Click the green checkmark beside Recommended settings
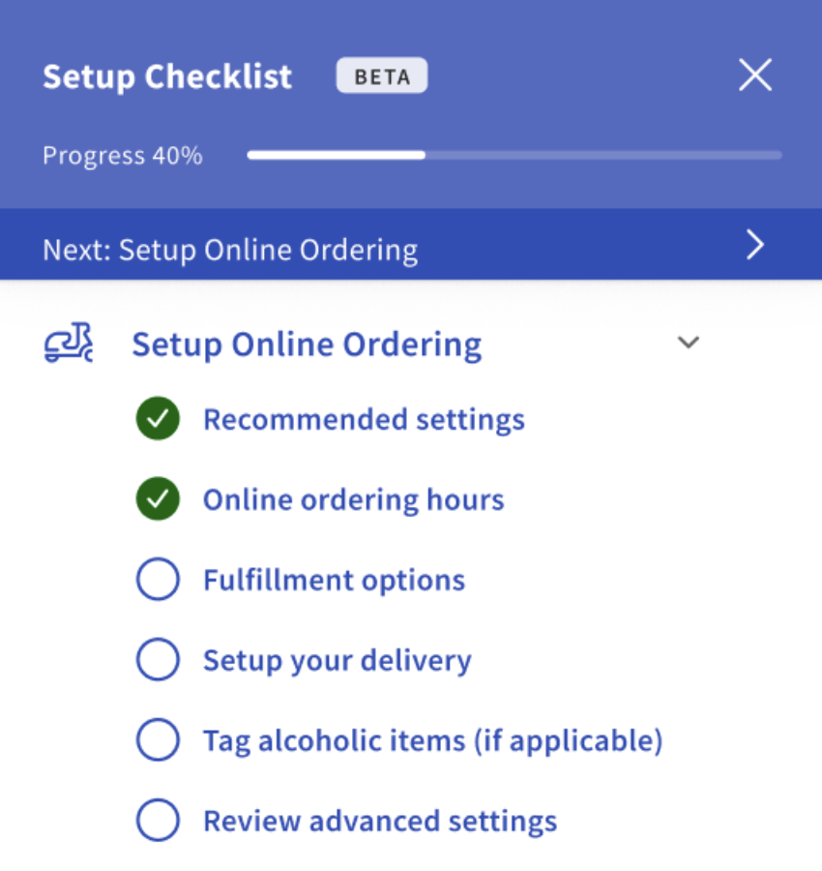This screenshot has width=822, height=871. click(x=158, y=419)
